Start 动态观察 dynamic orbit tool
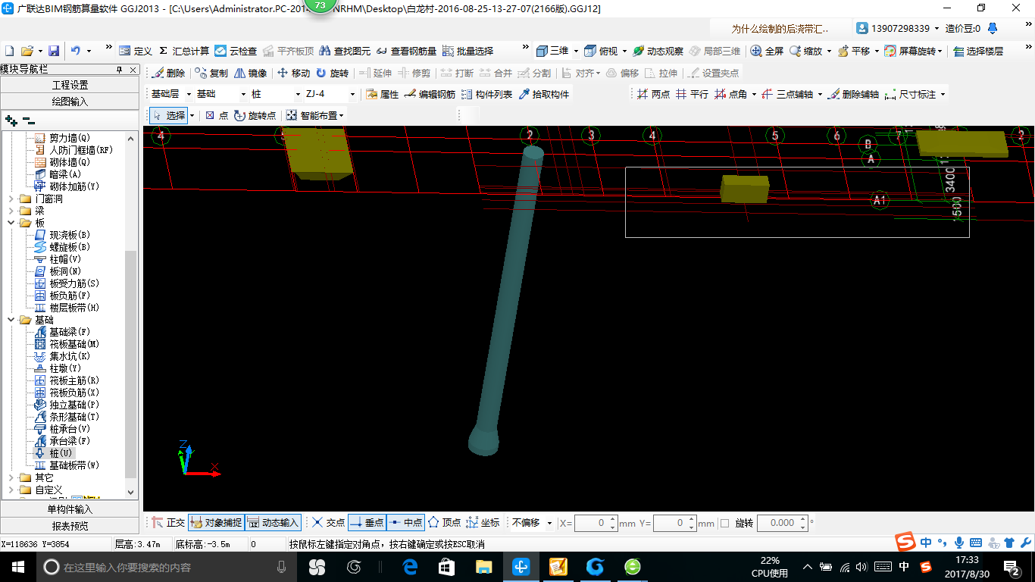1035x582 pixels. tap(658, 51)
